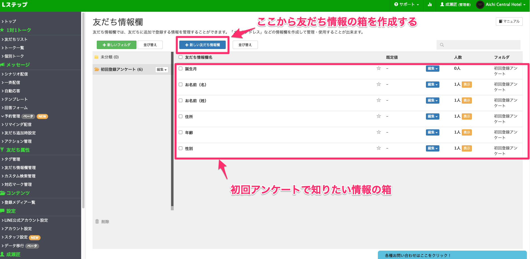Image resolution: width=530 pixels, height=259 pixels.
Task: Click the search magnifier icon
Action: pos(442,45)
